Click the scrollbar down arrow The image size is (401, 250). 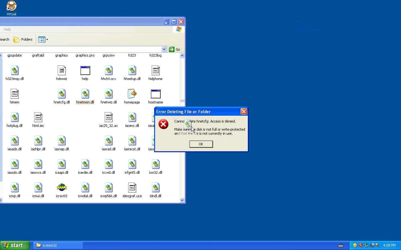coord(182,200)
